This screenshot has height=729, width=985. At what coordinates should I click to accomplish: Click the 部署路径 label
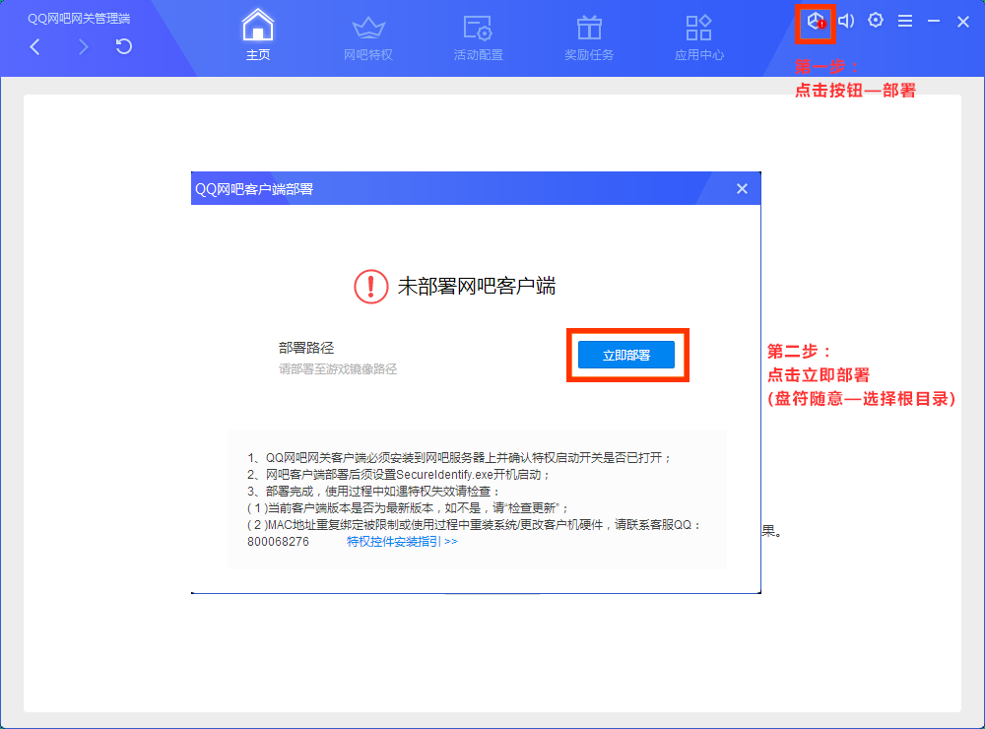pos(306,348)
